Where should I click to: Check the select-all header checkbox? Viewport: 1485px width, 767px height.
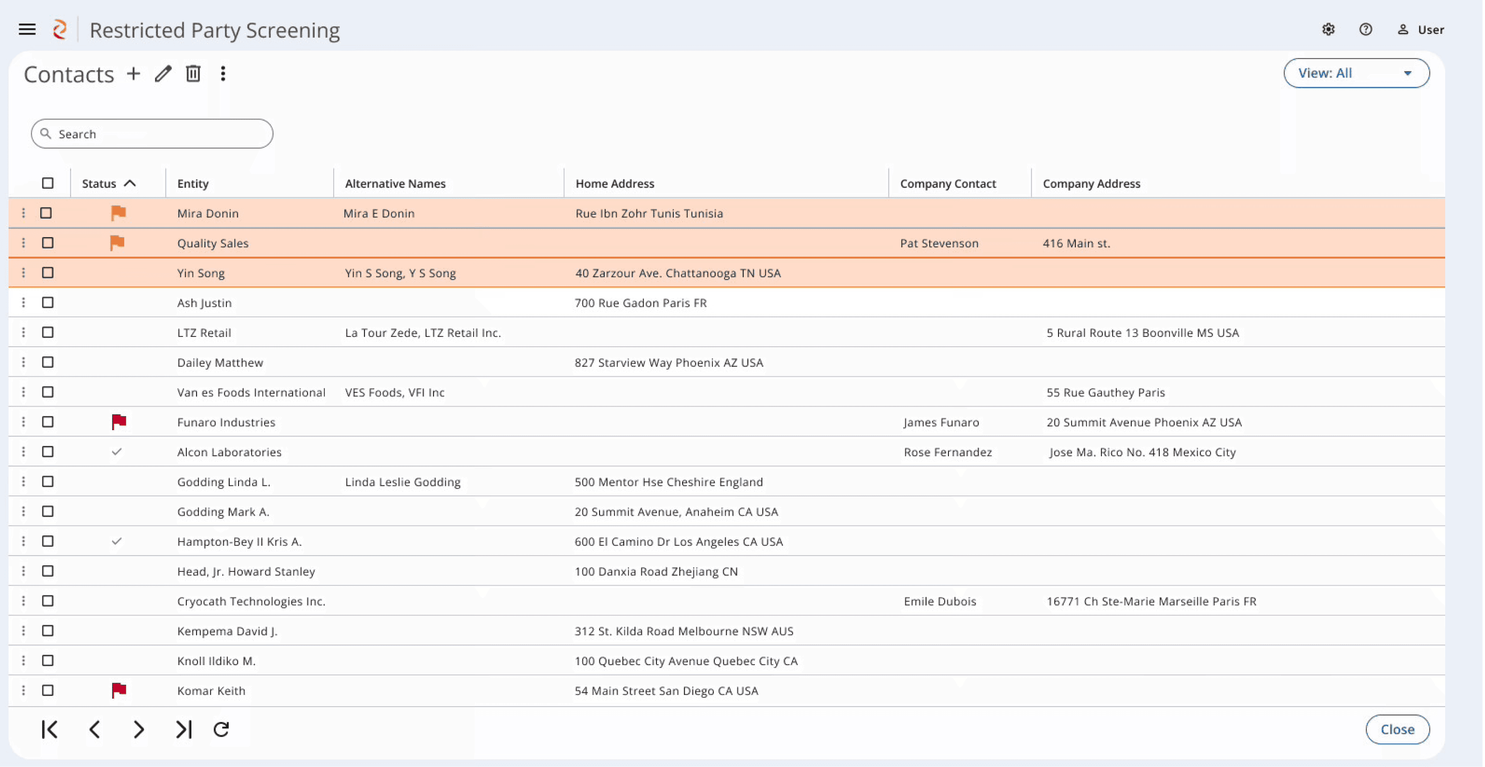click(48, 183)
